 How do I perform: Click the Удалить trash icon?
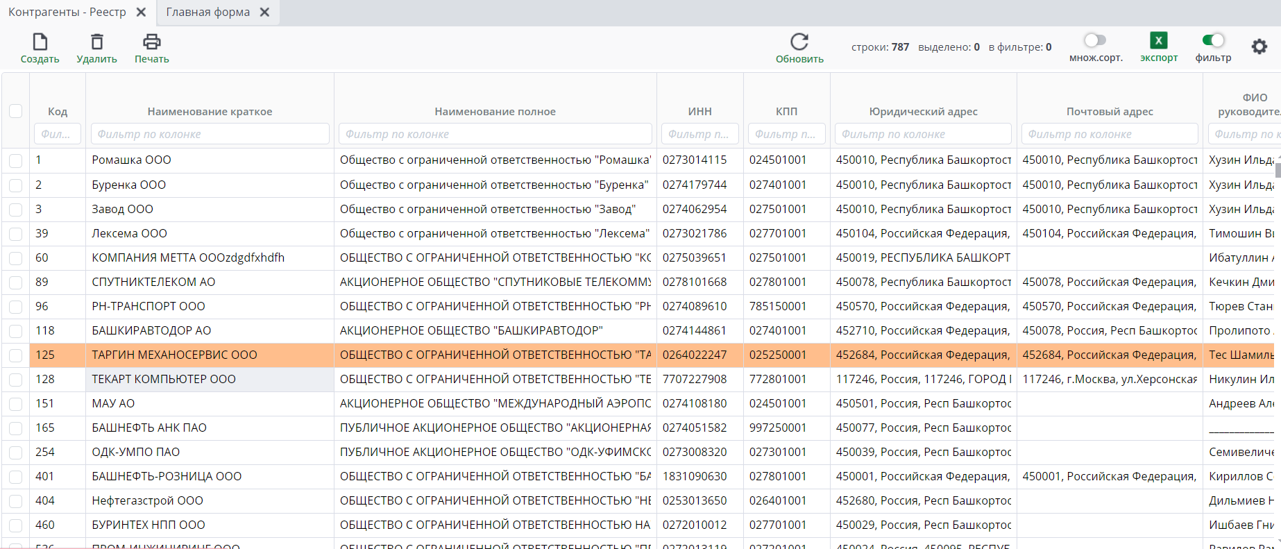[x=97, y=42]
